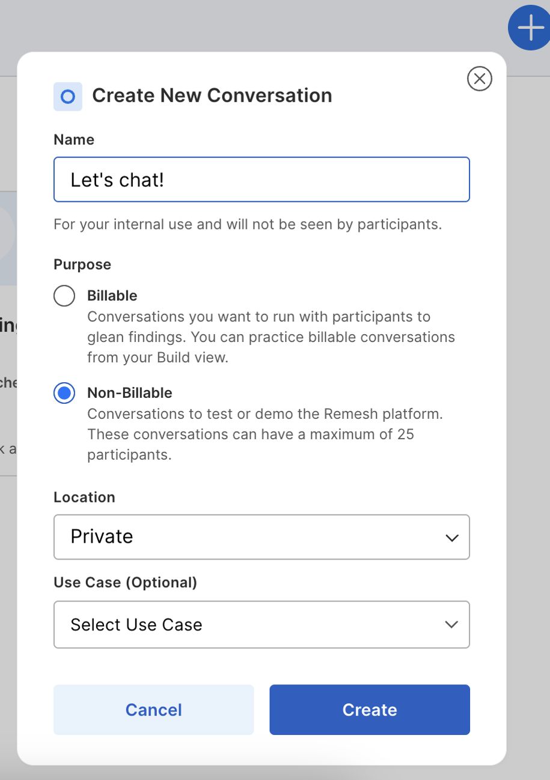This screenshot has width=550, height=780.
Task: Click the blue plus button
Action: (x=530, y=28)
